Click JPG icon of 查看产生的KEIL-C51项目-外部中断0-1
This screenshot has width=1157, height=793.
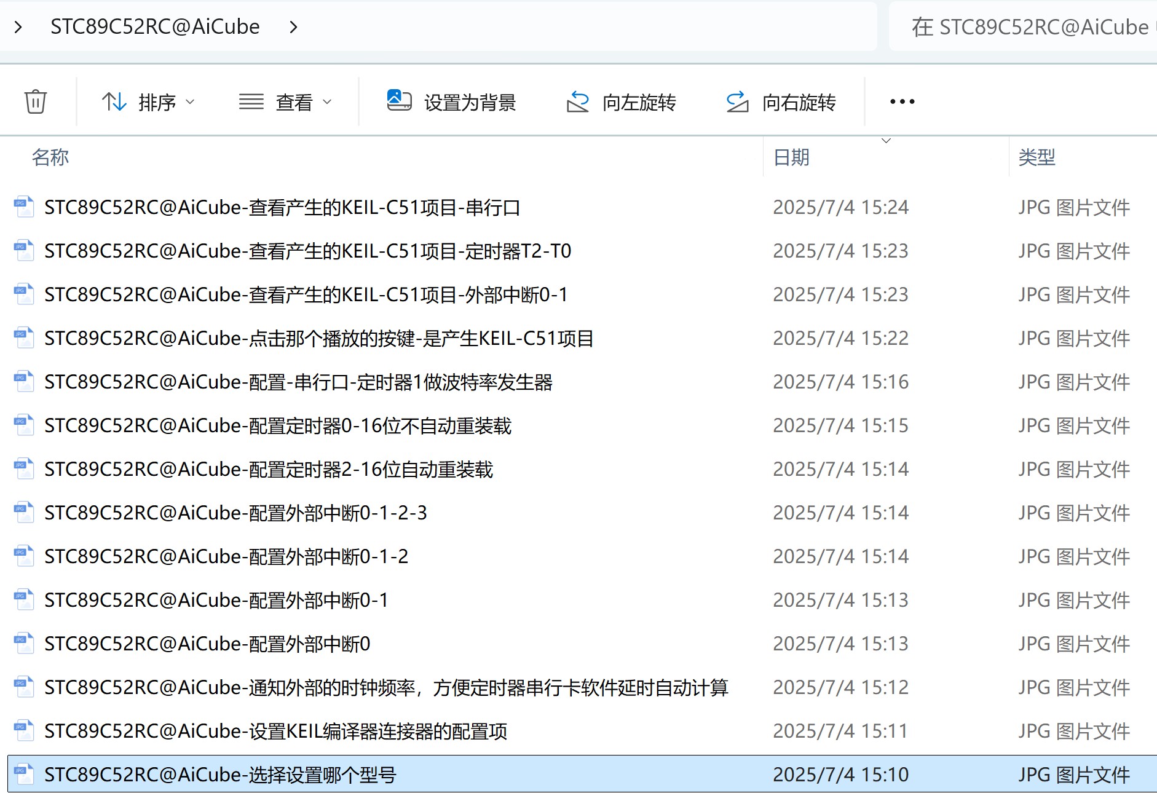coord(24,294)
